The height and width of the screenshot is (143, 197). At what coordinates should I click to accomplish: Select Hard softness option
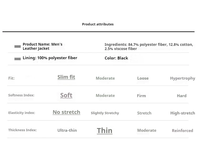click(x=182, y=96)
